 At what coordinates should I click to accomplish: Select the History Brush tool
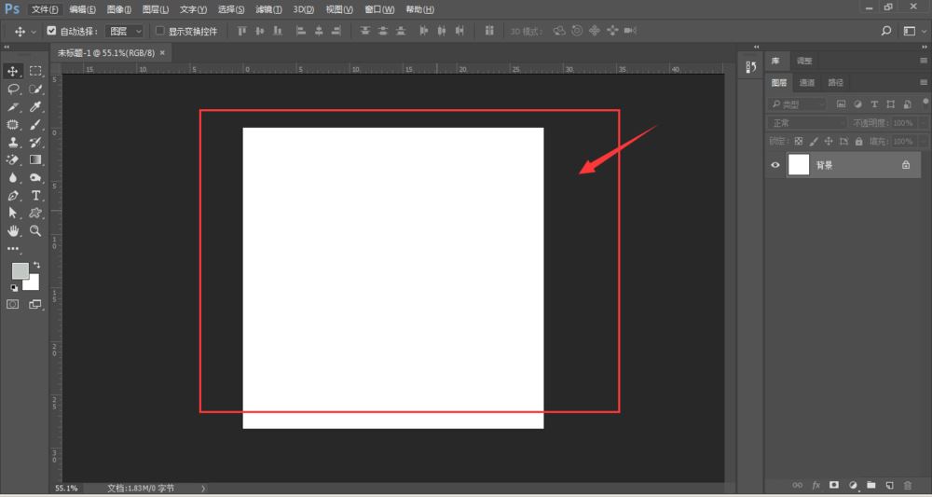(35, 143)
